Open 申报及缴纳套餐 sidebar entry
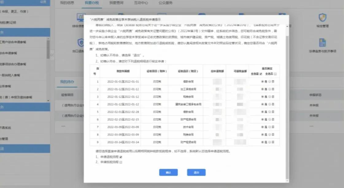The height and width of the screenshot is (188, 344). pos(16,97)
